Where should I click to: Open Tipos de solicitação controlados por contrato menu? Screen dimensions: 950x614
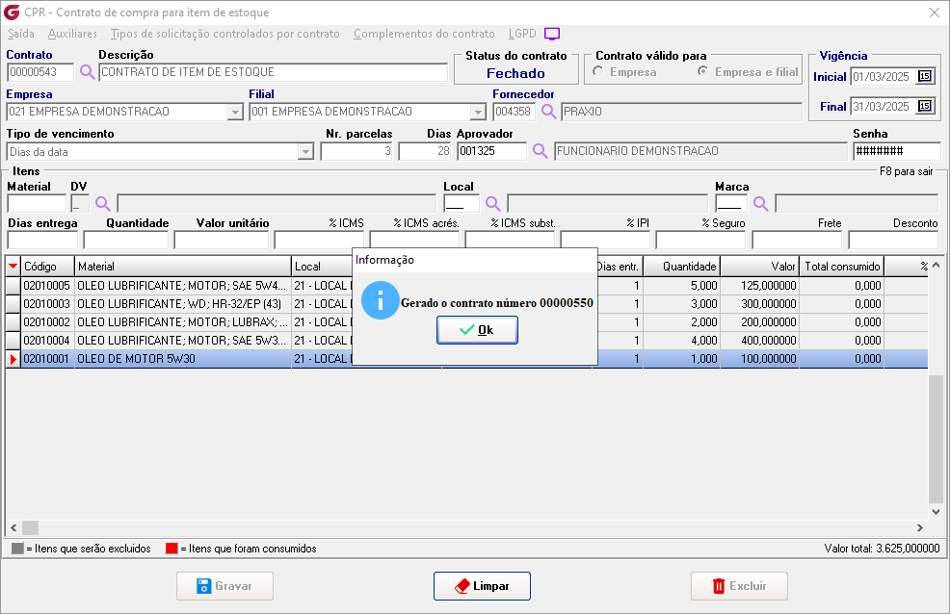(x=224, y=34)
